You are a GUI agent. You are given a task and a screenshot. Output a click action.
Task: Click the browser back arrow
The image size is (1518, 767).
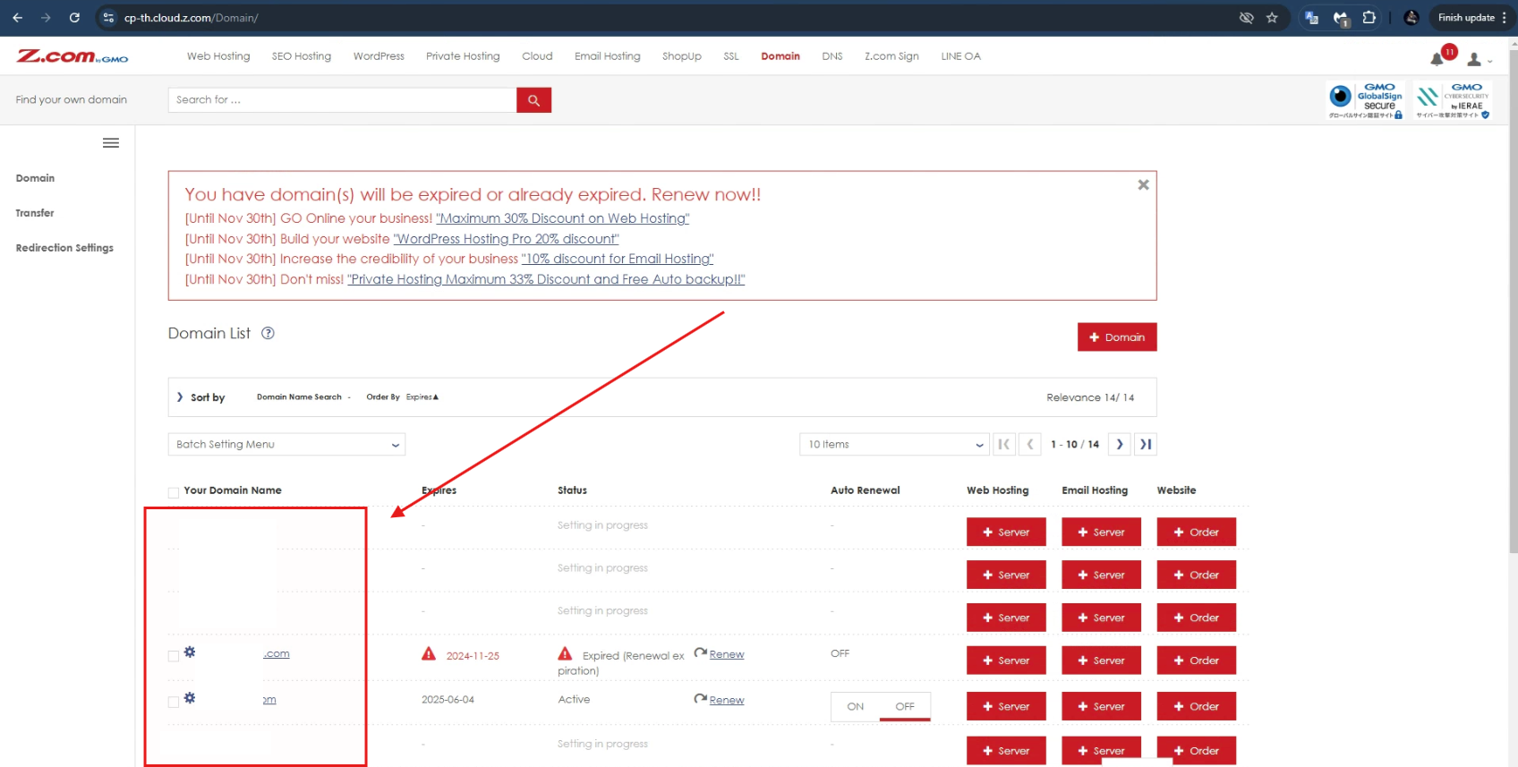pyautogui.click(x=18, y=18)
